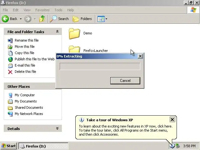Click the green Back arrow icon
The image size is (200, 150).
point(5,19)
